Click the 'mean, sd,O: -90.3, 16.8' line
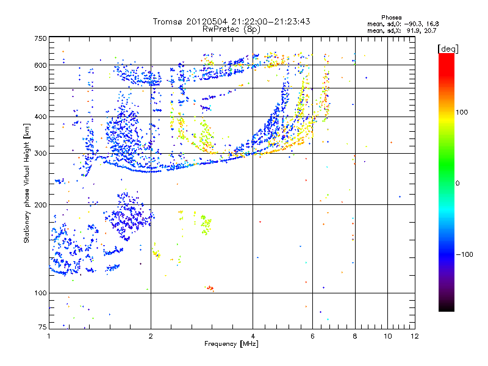The image size is (488, 366). pyautogui.click(x=403, y=24)
